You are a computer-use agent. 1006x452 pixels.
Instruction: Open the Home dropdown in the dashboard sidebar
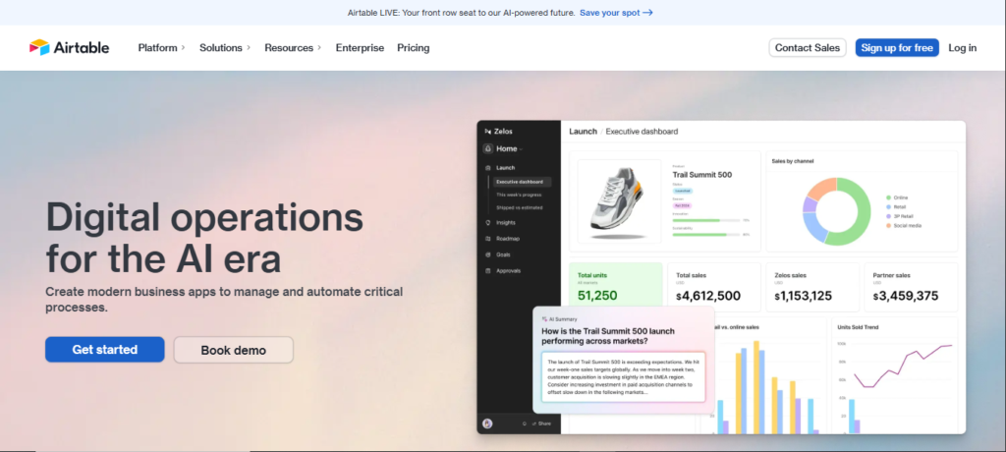pyautogui.click(x=510, y=149)
